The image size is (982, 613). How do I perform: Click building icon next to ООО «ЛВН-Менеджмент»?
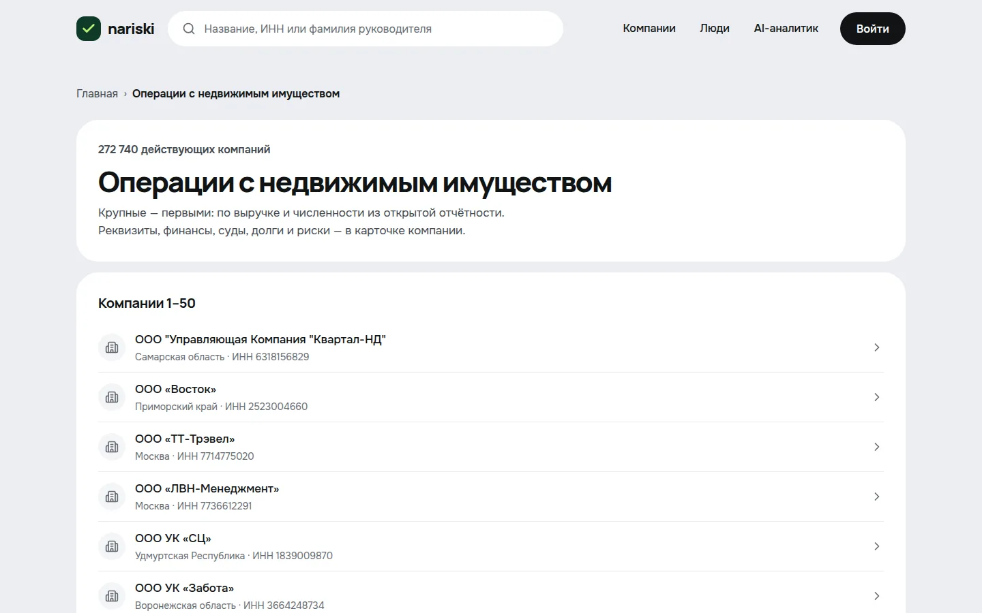coord(112,497)
